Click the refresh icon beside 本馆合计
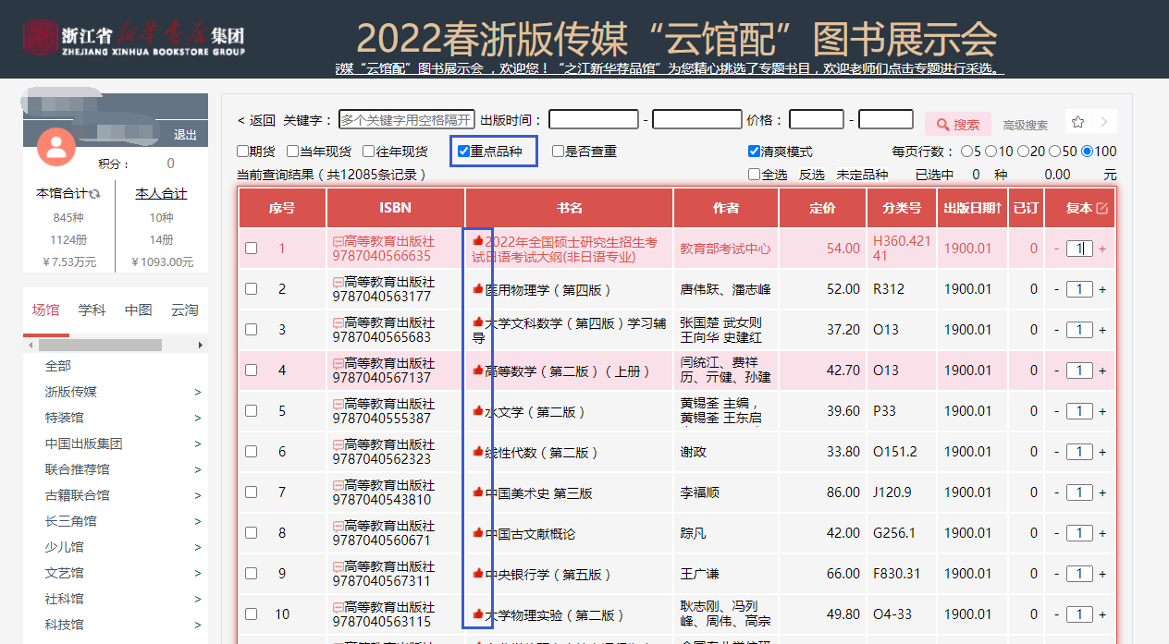 coord(94,194)
